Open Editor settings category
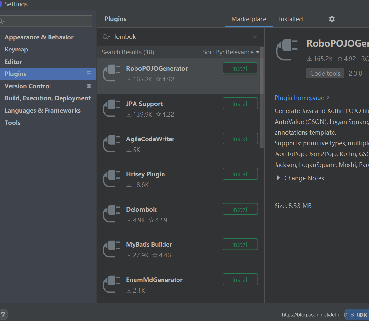 (13, 62)
